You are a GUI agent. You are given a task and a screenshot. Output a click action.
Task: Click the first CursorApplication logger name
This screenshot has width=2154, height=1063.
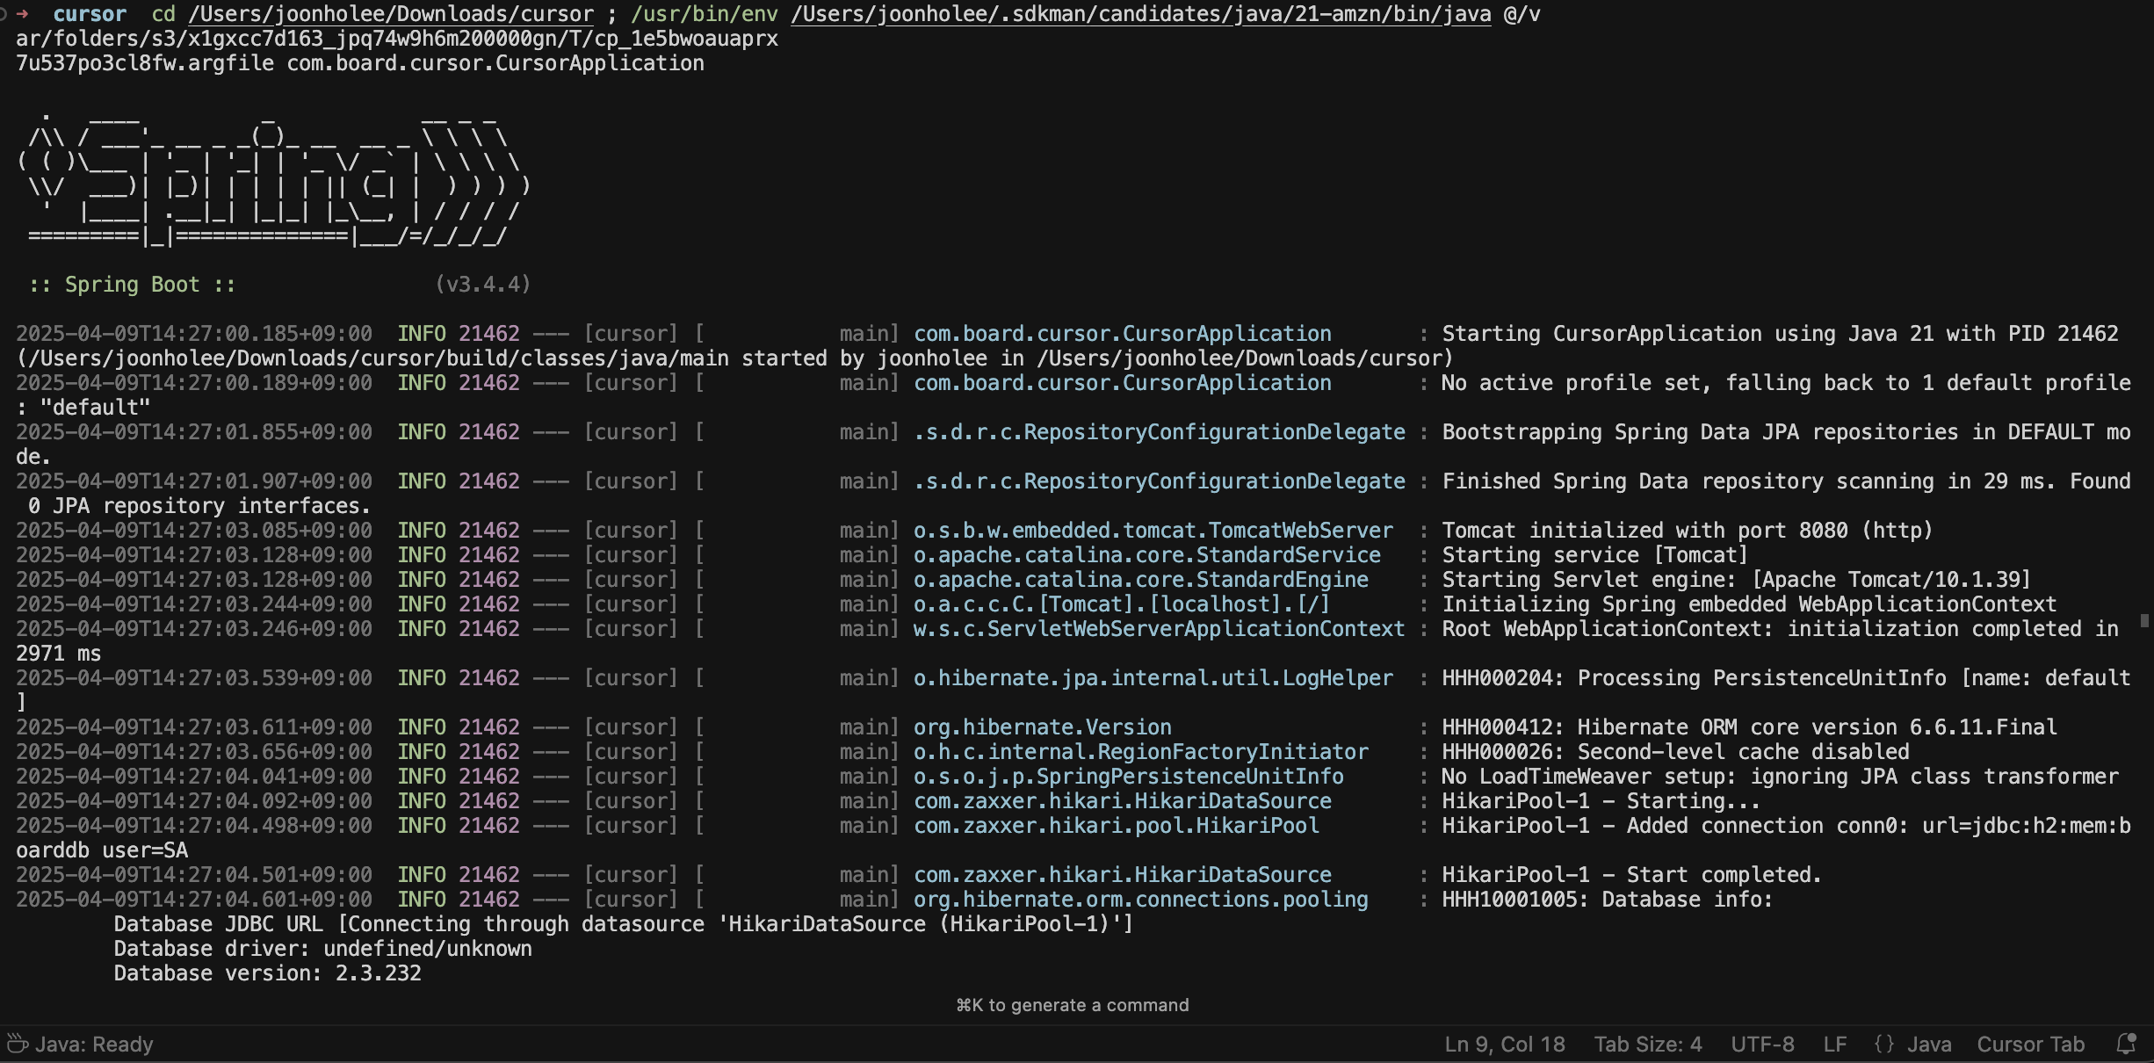click(1122, 334)
